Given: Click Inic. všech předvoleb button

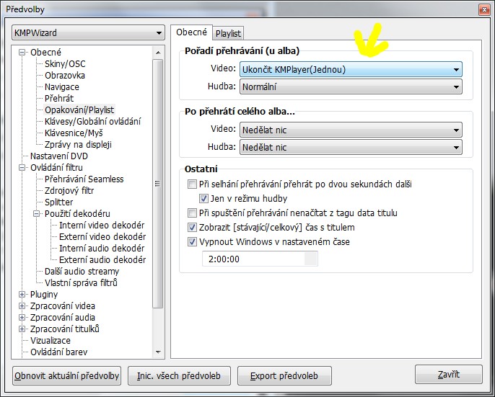Looking at the screenshot, I should (179, 375).
